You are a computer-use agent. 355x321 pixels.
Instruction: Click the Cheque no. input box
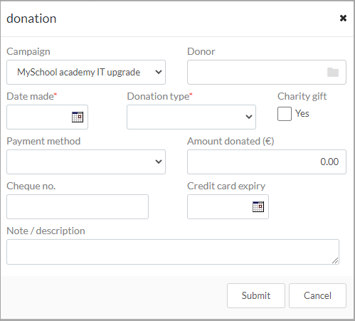(78, 206)
